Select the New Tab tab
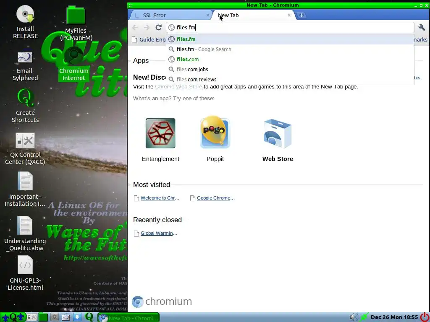Image resolution: width=430 pixels, height=322 pixels. point(254,16)
